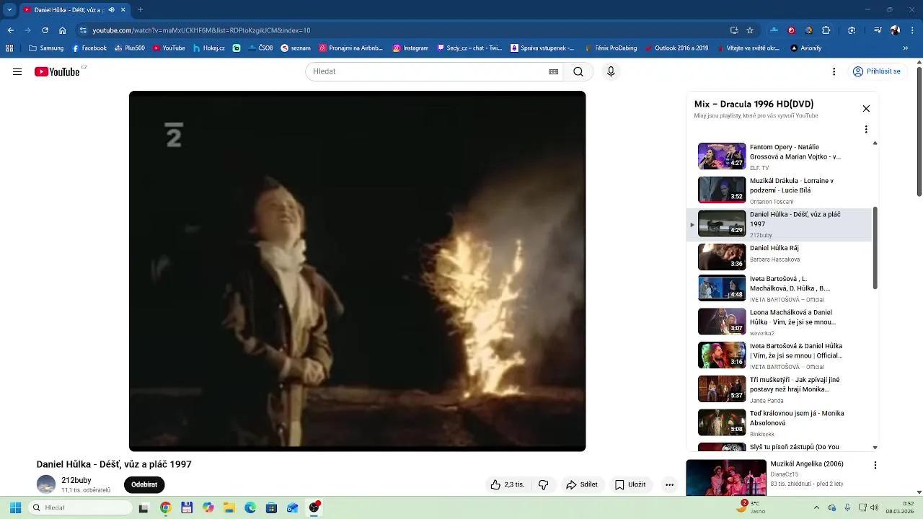Reload the page in Chrome
Viewport: 923px width, 519px height.
pos(45,30)
